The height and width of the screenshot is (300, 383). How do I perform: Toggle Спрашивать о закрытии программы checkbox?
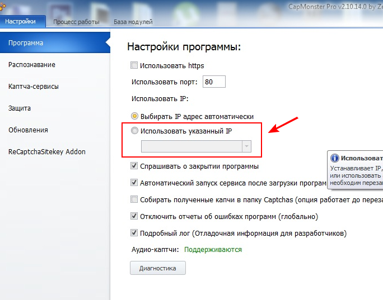pyautogui.click(x=134, y=166)
